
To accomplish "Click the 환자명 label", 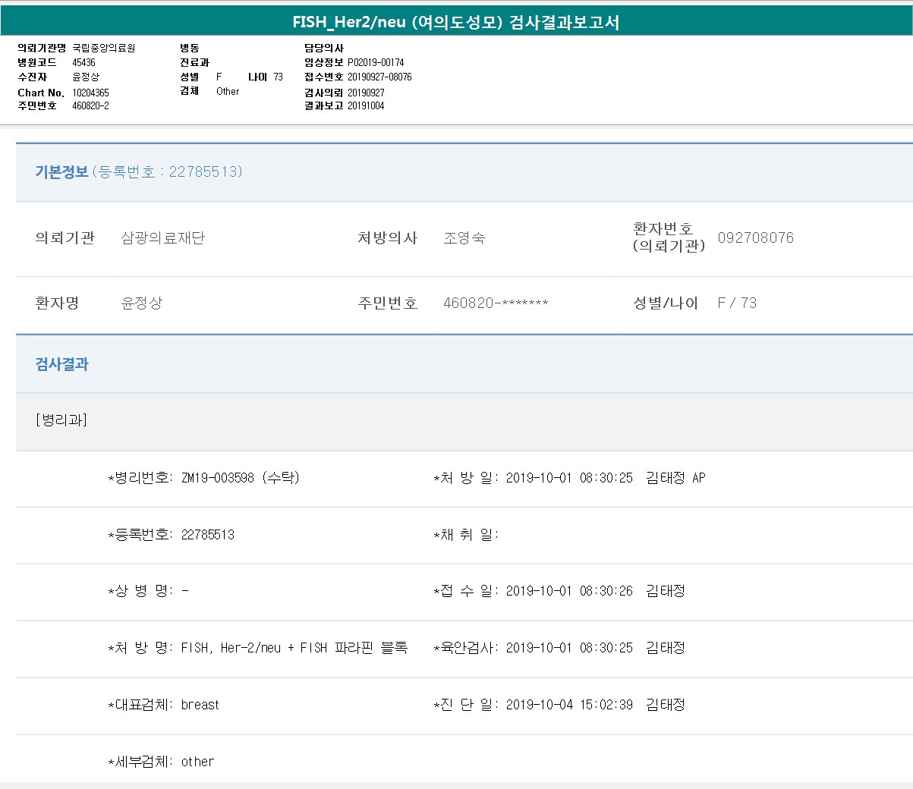I will (x=57, y=303).
